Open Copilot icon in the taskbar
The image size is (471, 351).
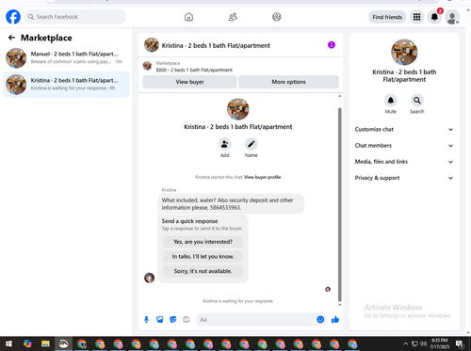coord(27,343)
